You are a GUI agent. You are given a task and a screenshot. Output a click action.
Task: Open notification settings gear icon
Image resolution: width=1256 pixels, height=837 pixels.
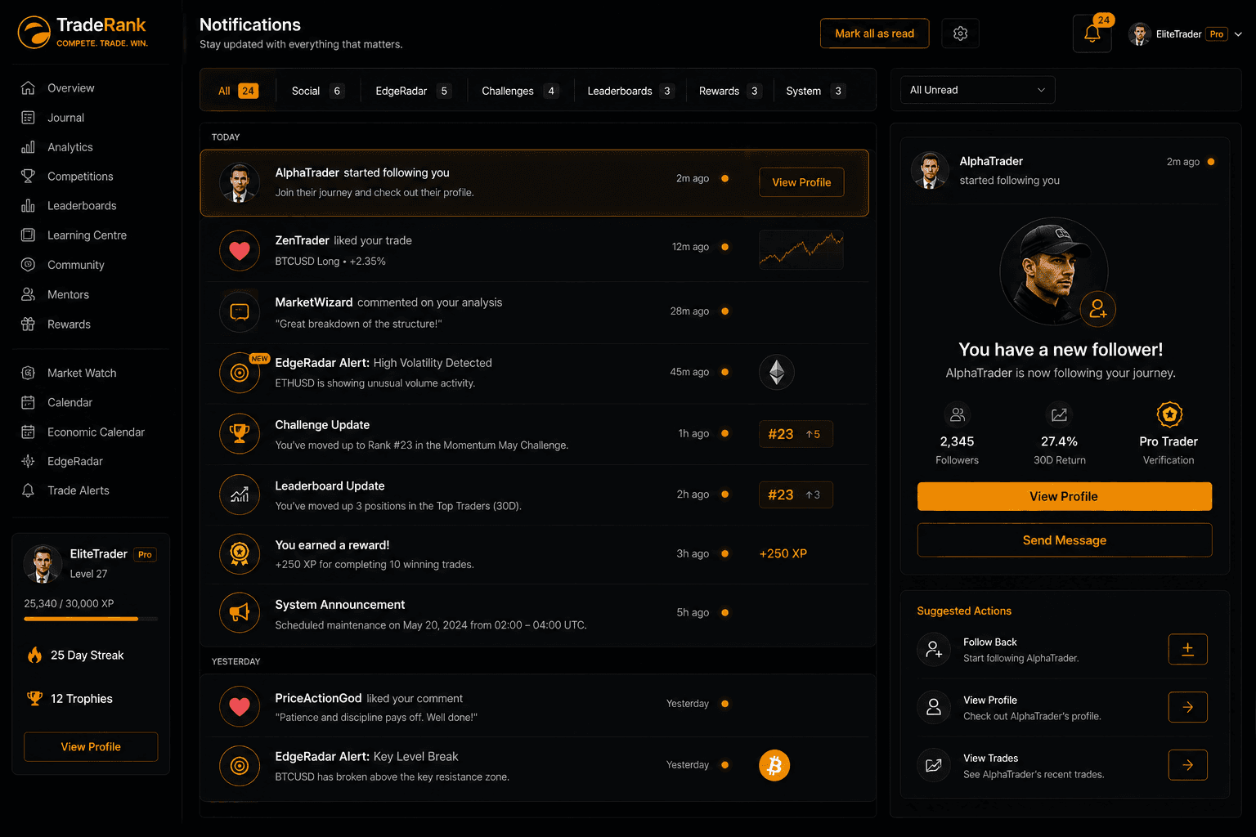point(961,34)
